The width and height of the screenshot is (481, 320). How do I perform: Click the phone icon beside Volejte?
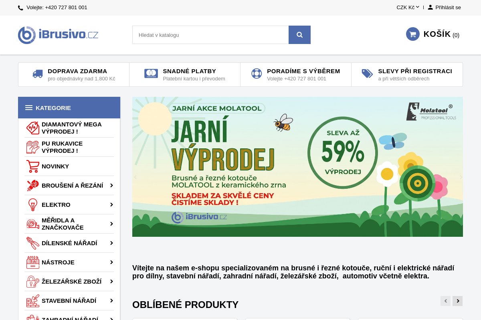(x=20, y=8)
